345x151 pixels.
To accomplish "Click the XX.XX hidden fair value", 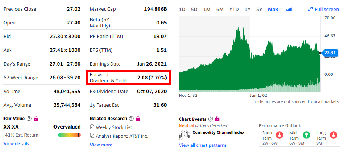I will point(11,127).
